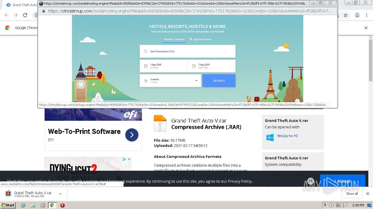The width and height of the screenshot is (373, 209).
Task: Click the file size 30.17MB text
Action: pyautogui.click(x=178, y=140)
